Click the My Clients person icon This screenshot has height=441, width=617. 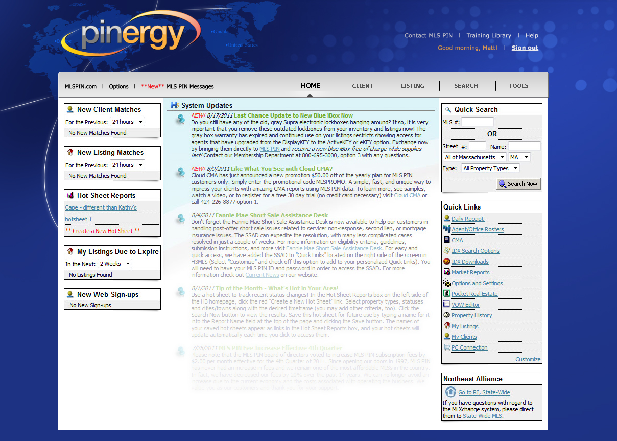tap(447, 336)
